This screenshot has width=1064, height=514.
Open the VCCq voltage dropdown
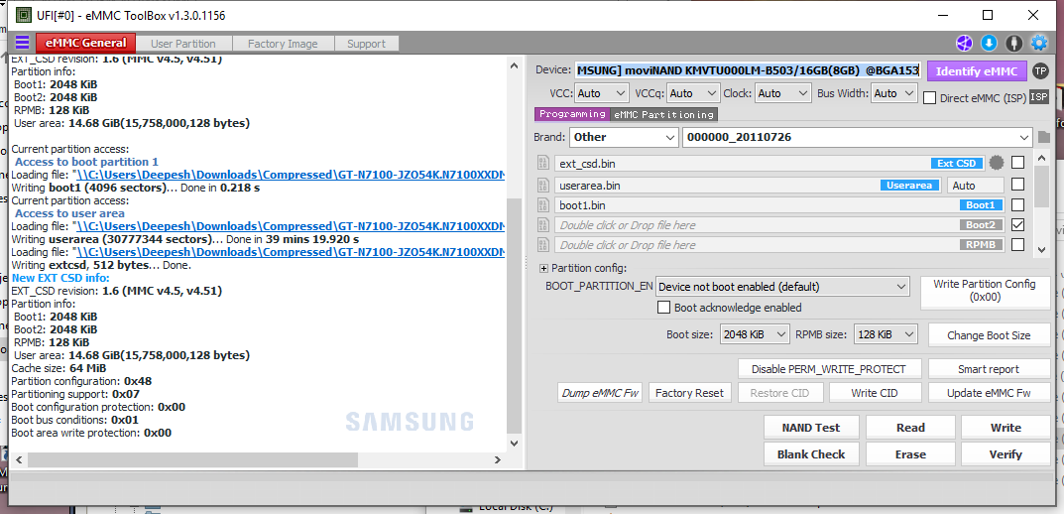(693, 93)
